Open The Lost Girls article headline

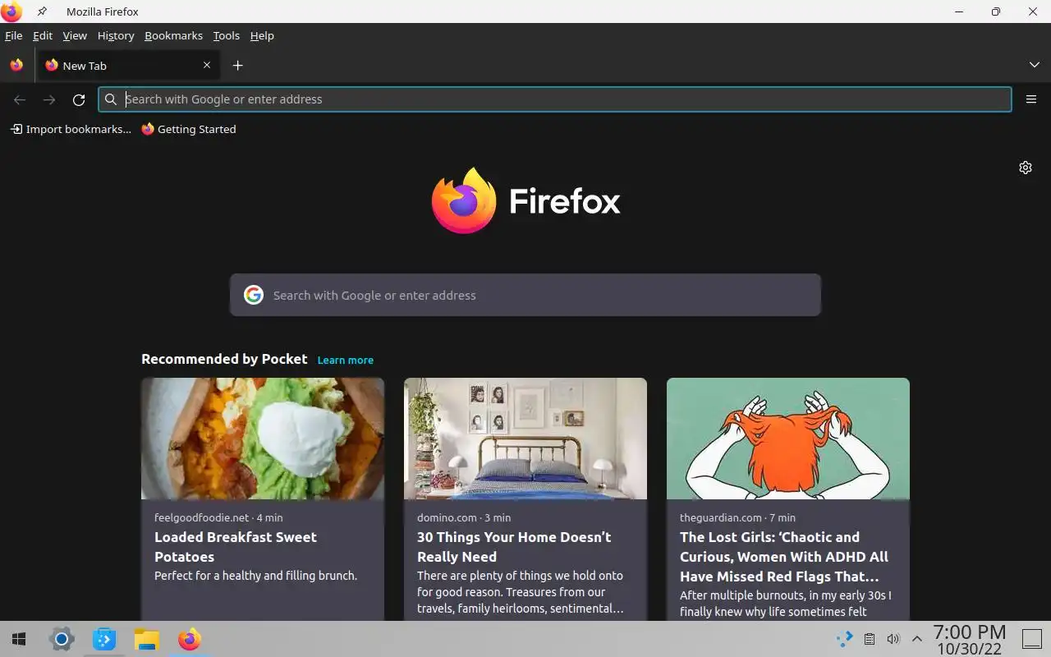pyautogui.click(x=784, y=557)
